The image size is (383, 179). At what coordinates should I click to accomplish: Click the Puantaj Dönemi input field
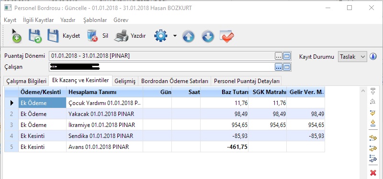[162, 56]
